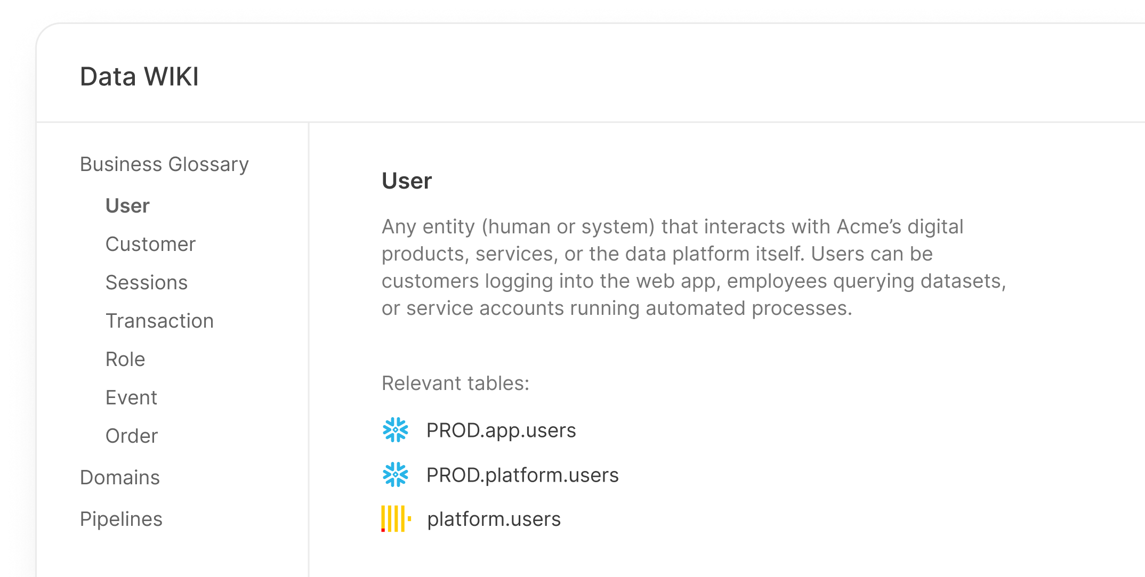This screenshot has height=577, width=1145.
Task: Click the ClickHouse icon beside platform.users
Action: coord(396,519)
